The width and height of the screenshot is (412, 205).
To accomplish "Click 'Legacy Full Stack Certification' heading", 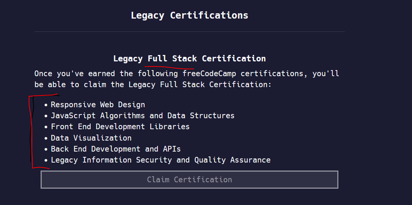I will pos(189,58).
